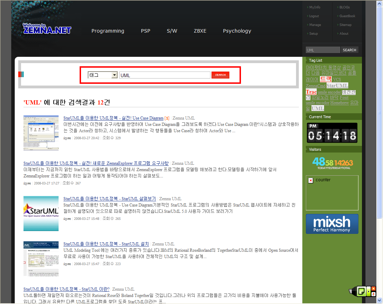This screenshot has height=304, width=383.
Task: Click the ZEMNA.NET logo
Action: pyautogui.click(x=47, y=28)
